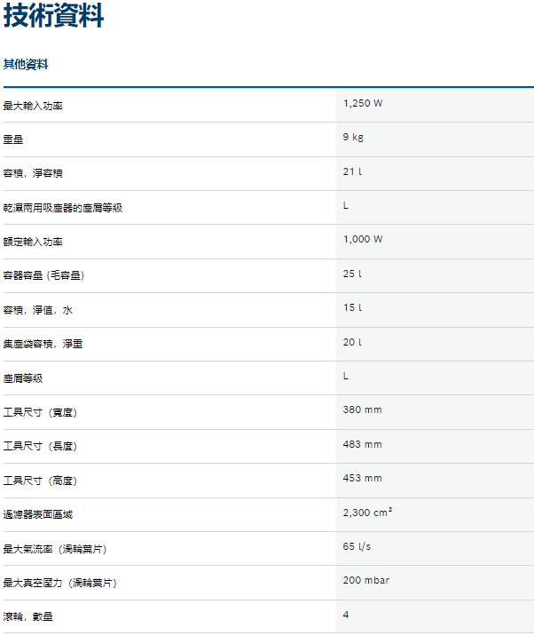Select the 1,250 W value
The width and height of the screenshot is (534, 636).
[363, 103]
